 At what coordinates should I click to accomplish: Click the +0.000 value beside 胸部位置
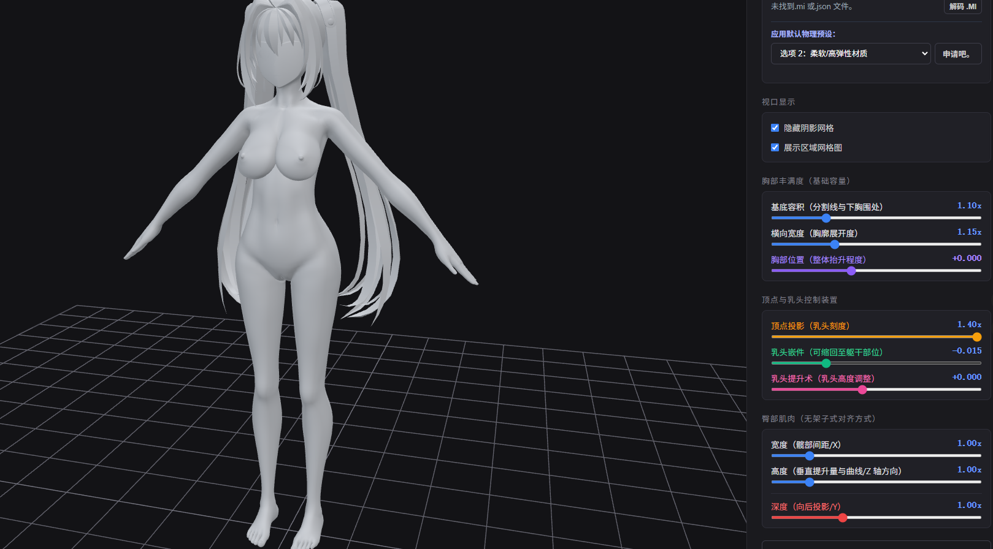pos(967,259)
